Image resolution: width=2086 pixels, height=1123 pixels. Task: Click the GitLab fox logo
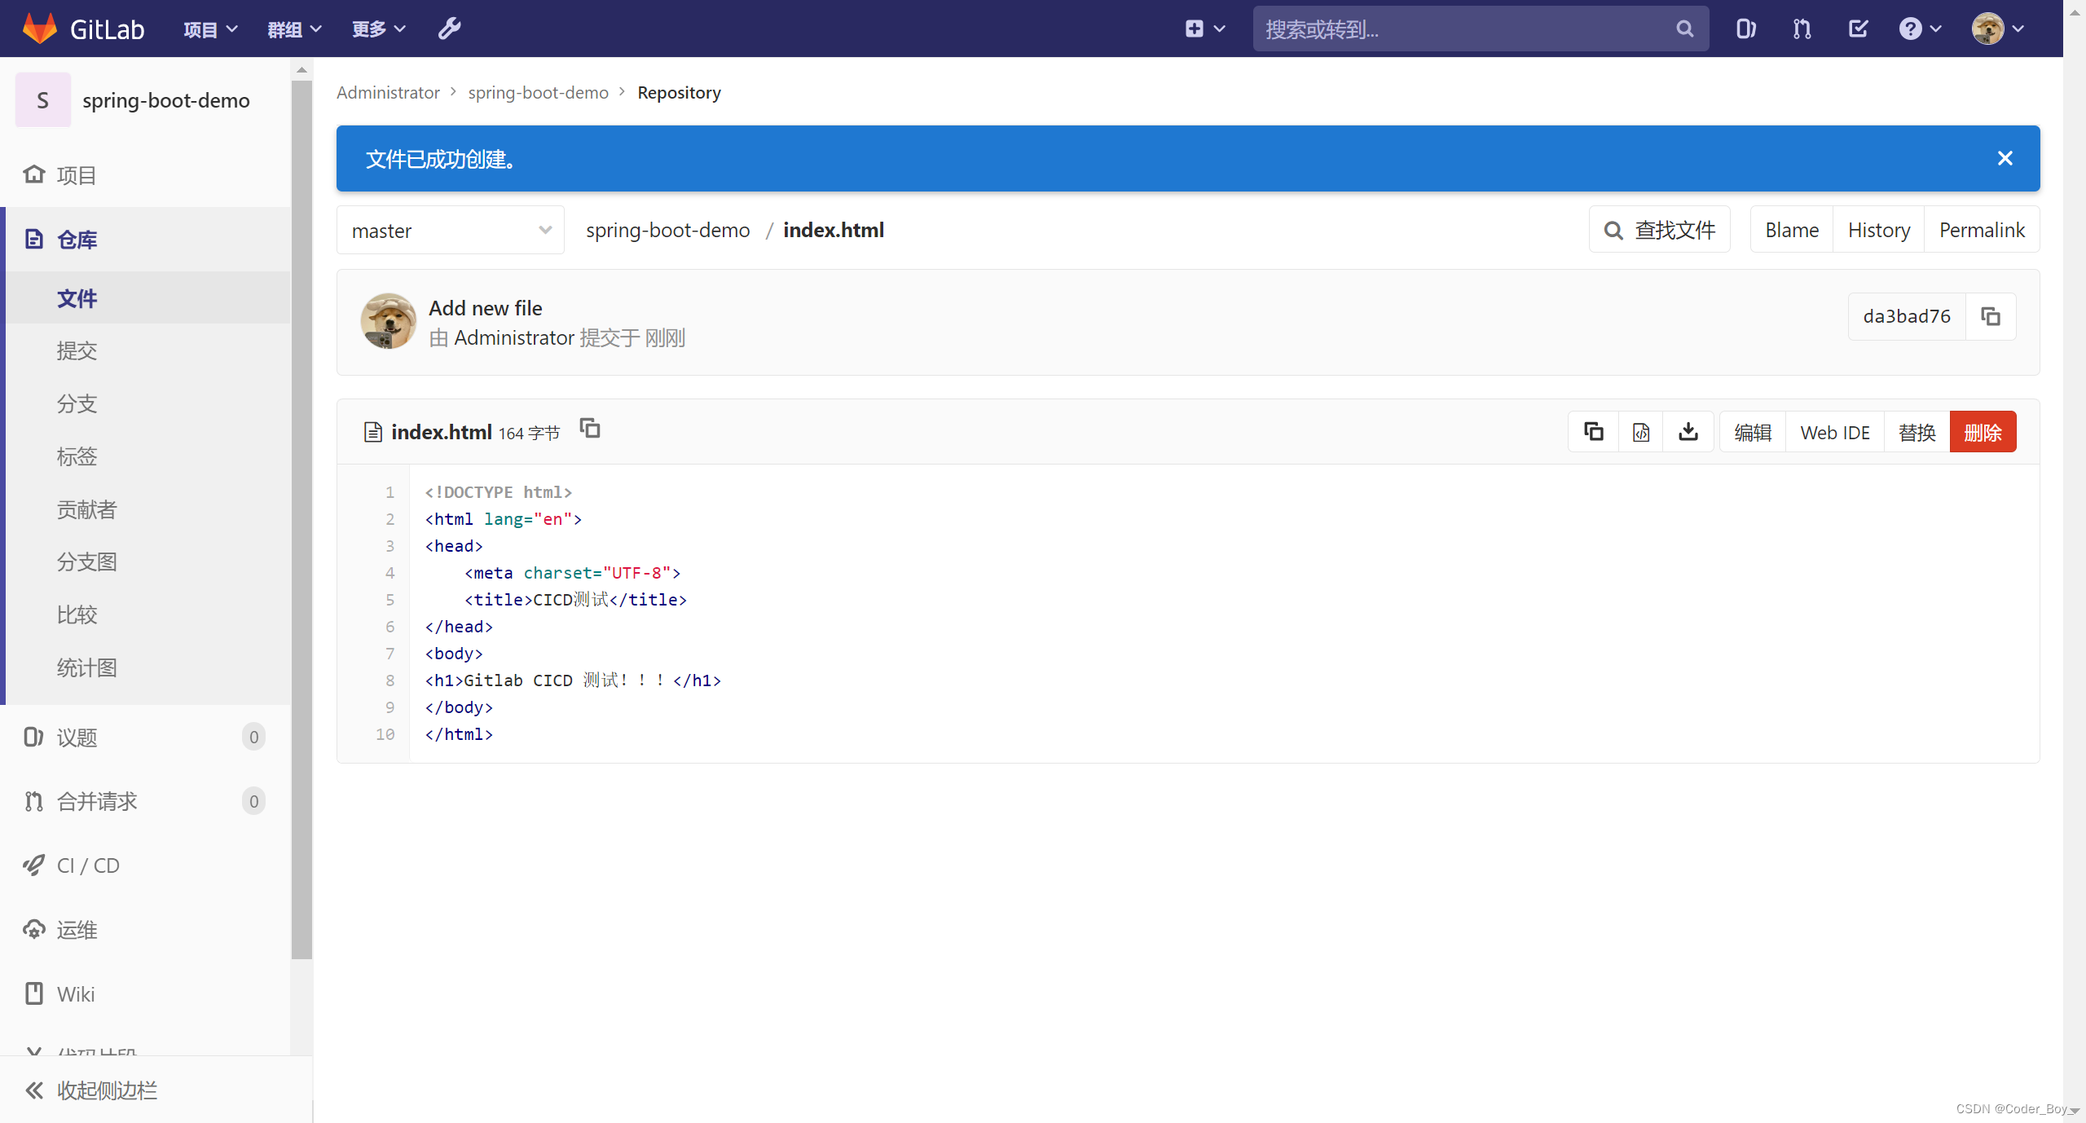[39, 29]
